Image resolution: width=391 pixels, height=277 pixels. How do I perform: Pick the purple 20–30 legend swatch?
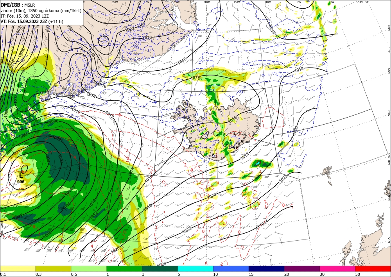coord(302,268)
